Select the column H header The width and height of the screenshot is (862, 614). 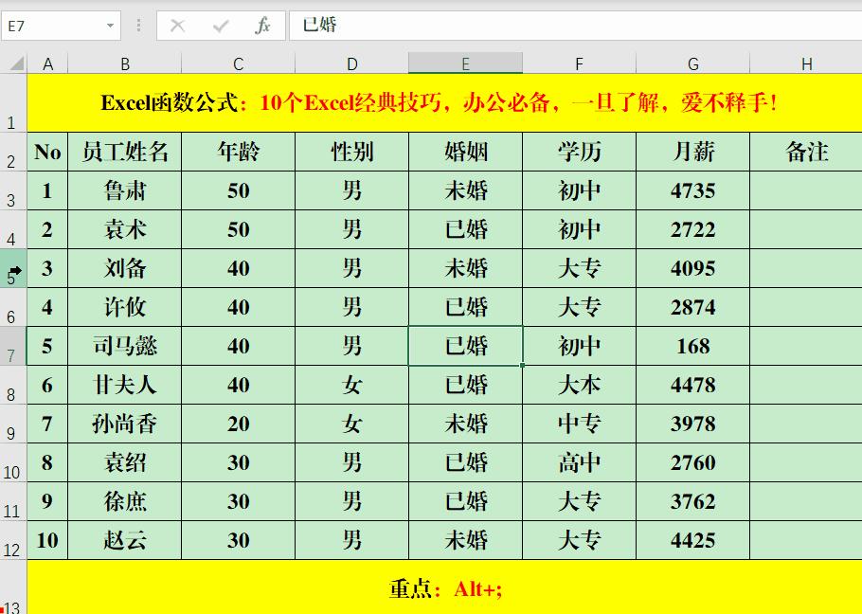click(806, 63)
